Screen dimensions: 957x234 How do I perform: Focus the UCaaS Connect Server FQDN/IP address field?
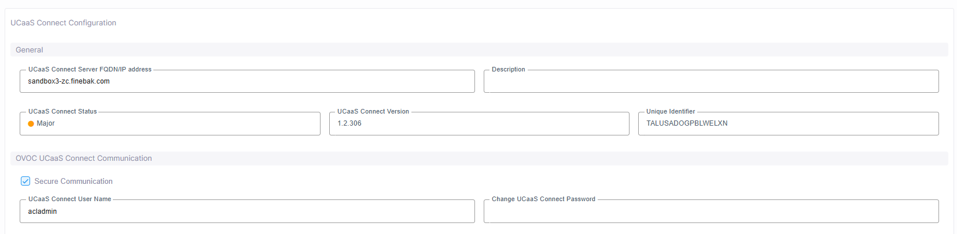click(247, 81)
